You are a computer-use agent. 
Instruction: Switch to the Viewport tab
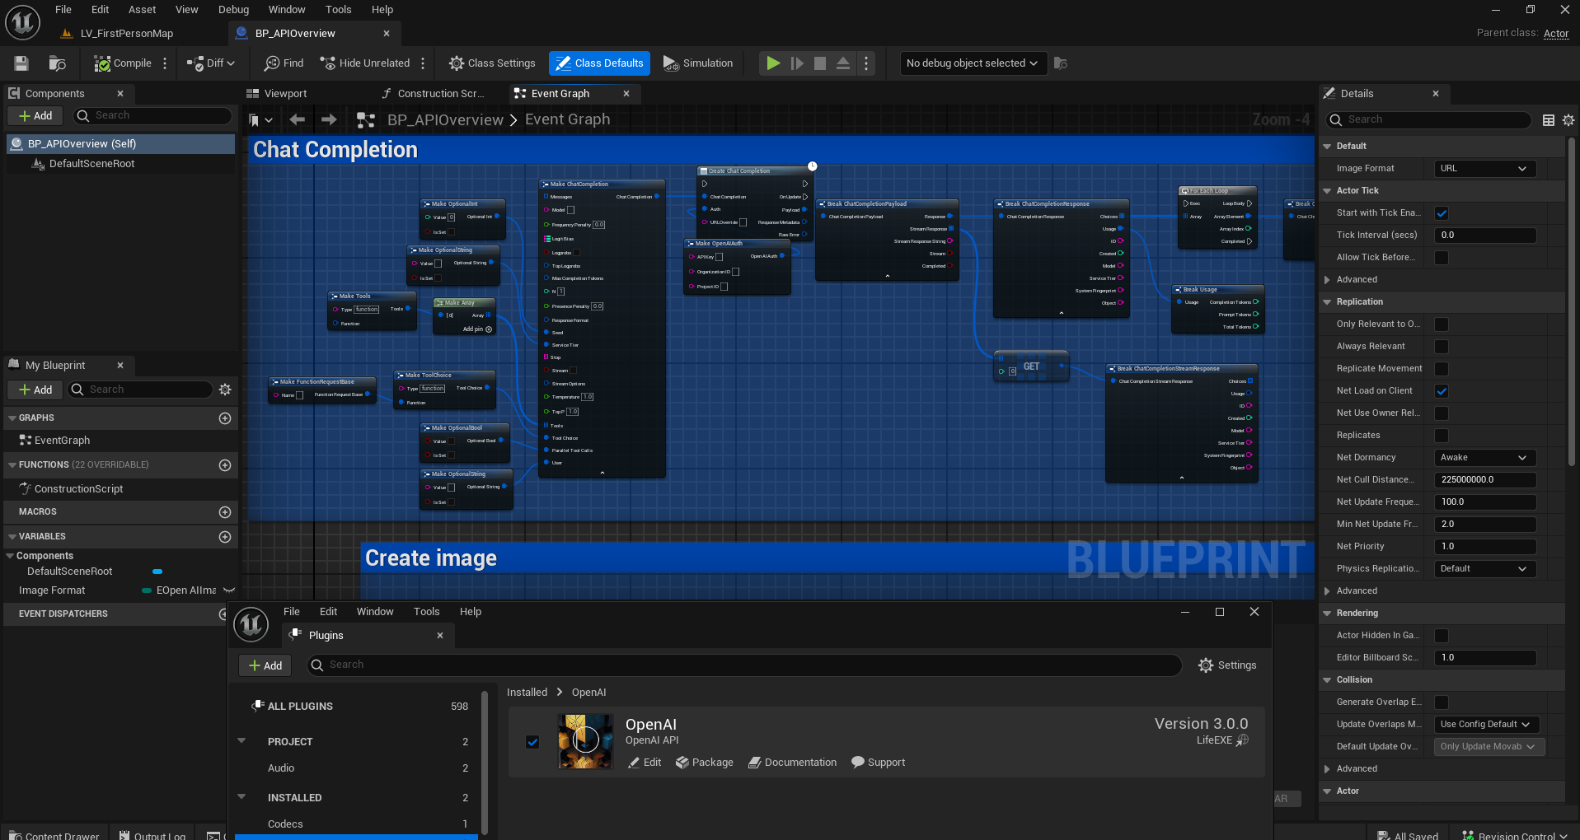coord(284,94)
